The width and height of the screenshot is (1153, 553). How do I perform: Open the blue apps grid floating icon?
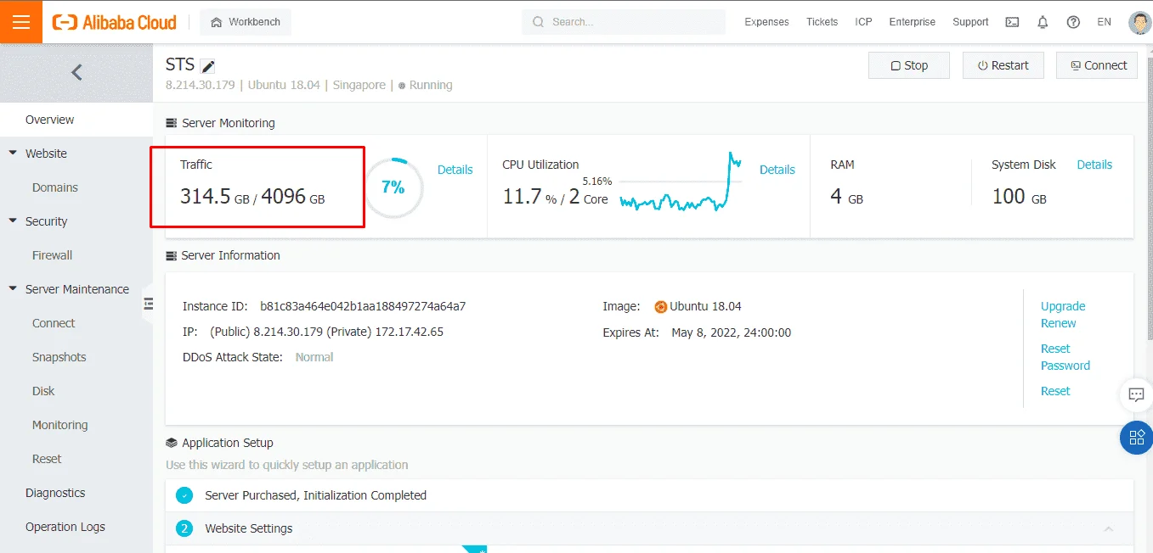pyautogui.click(x=1136, y=438)
